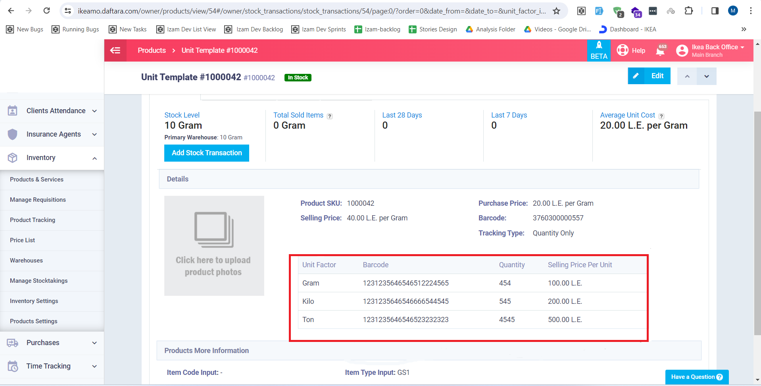Select Warehouses from the Inventory submenu
Viewport: 761px width, 386px height.
[26, 261]
